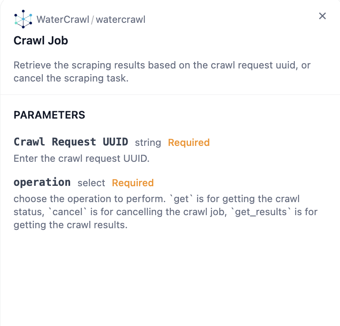The width and height of the screenshot is (340, 326).
Task: Click the WaterCrawl logo icon
Action: point(23,19)
